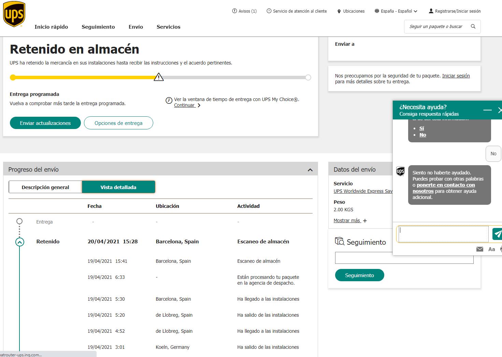Click the progress bar end circle
Screen dimensions: 502x357
point(308,77)
